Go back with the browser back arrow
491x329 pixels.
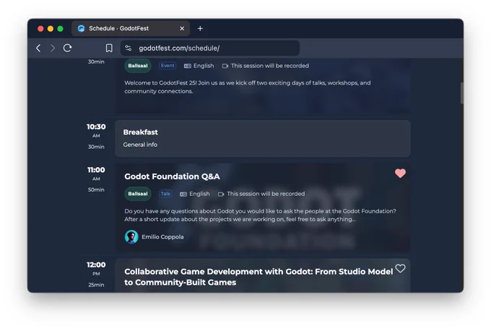[38, 48]
